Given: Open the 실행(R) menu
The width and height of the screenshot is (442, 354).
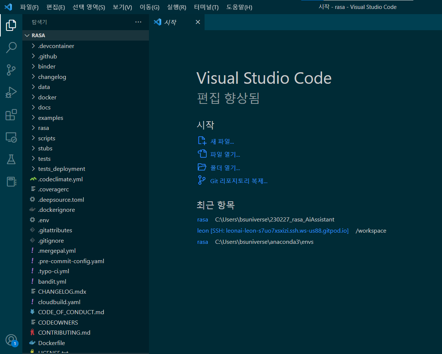Looking at the screenshot, I should [177, 7].
